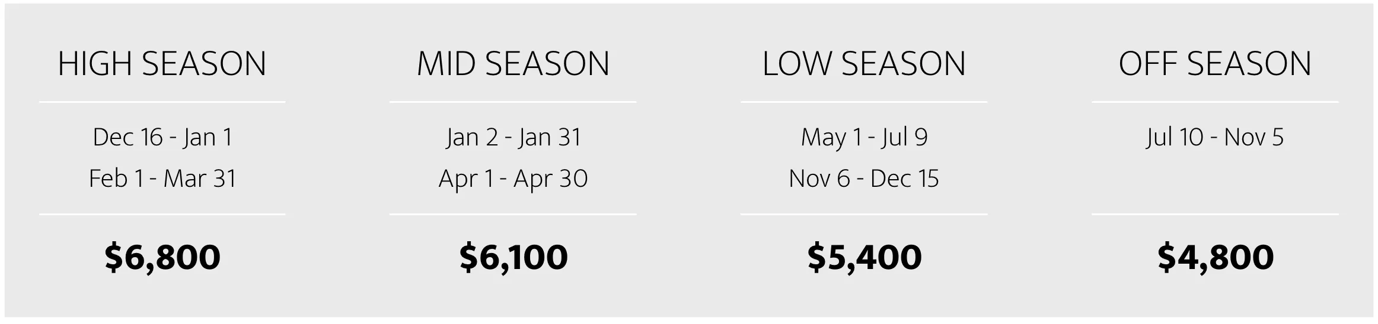Select the OFF SEASON heading
This screenshot has height=324, width=1378.
tap(1215, 64)
